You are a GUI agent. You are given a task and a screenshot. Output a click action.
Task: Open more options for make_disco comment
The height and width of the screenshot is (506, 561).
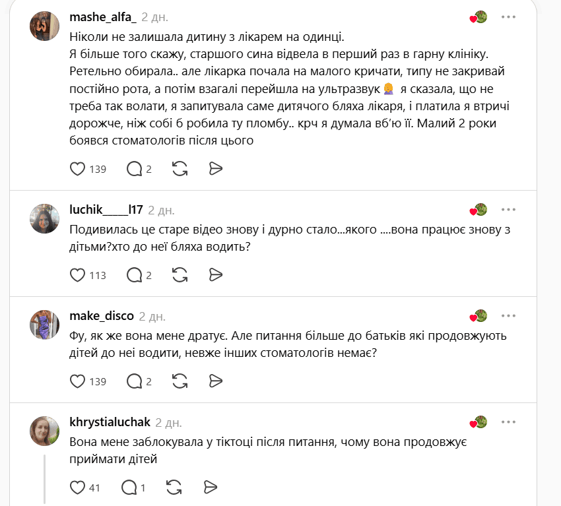[508, 316]
